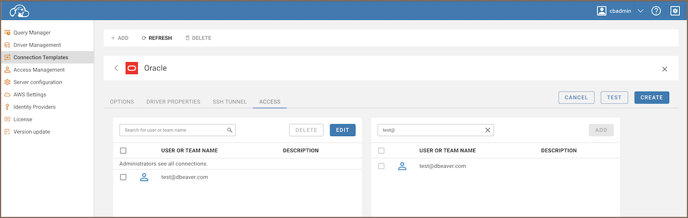This screenshot has width=688, height=218.
Task: Open the settings gear icon in header
Action: pos(675,11)
